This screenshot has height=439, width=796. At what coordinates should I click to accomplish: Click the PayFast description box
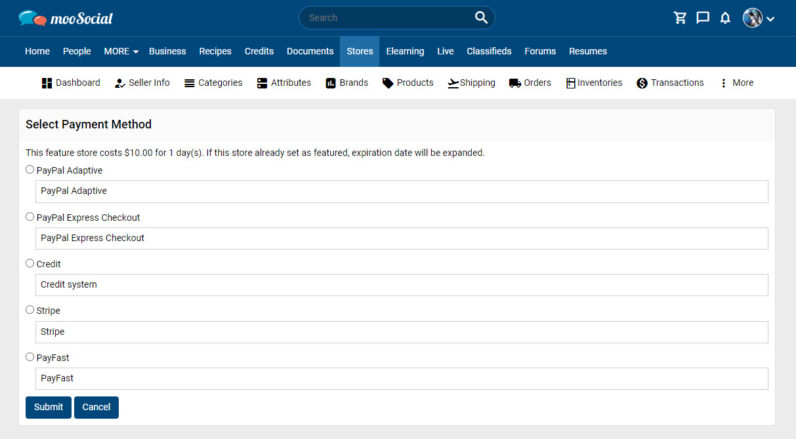point(402,379)
